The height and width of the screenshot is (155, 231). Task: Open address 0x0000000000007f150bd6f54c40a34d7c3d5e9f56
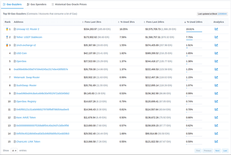(x=43, y=126)
